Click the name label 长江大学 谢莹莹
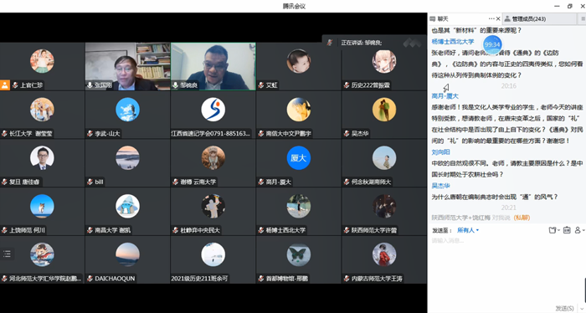The image size is (586, 313). 31,133
